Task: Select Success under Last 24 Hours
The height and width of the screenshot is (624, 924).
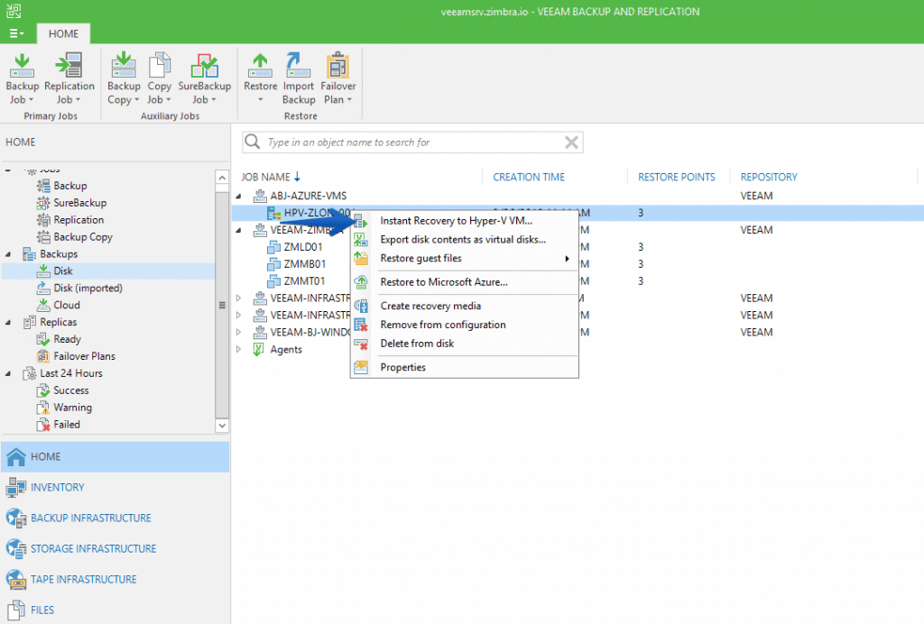Action: tap(70, 390)
